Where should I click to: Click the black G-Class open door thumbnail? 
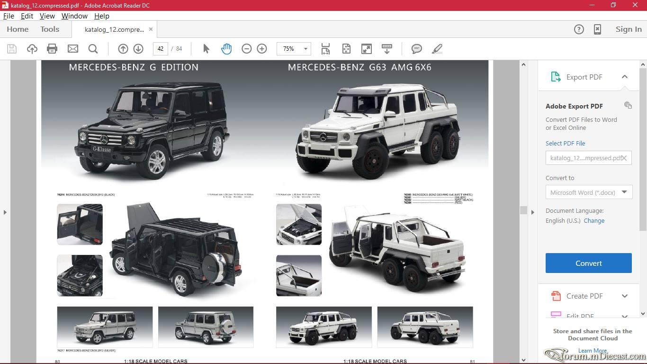80,224
